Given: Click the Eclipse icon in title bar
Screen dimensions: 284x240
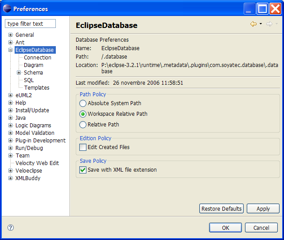Looking at the screenshot, I should (7, 8).
